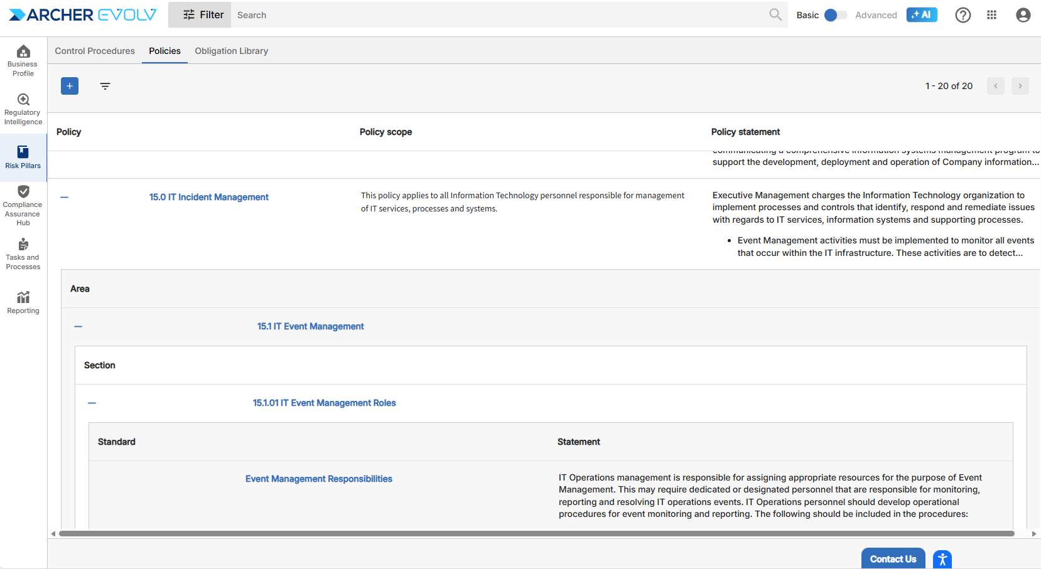
Task: Open Tasks and Processes section
Action: tap(23, 253)
